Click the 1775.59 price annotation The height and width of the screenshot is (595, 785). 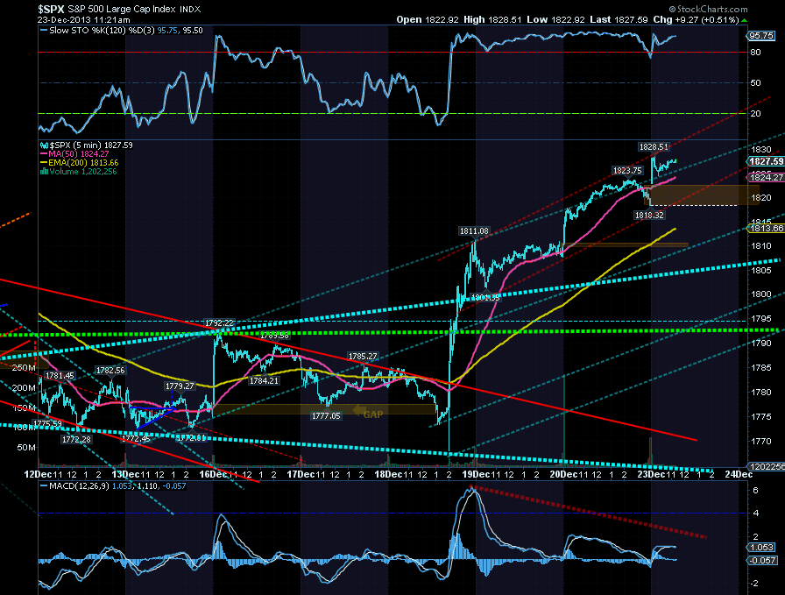pyautogui.click(x=48, y=424)
